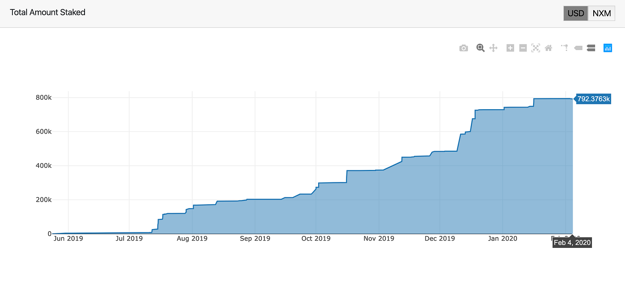Select the Pan tool with four arrows
This screenshot has height=286, width=625.
tap(493, 48)
